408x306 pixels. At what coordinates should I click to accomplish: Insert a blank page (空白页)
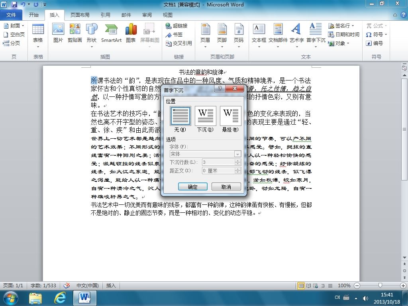[14, 34]
